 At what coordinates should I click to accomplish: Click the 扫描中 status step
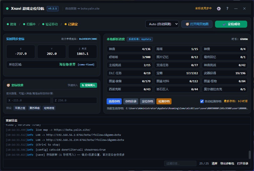coord(29,24)
